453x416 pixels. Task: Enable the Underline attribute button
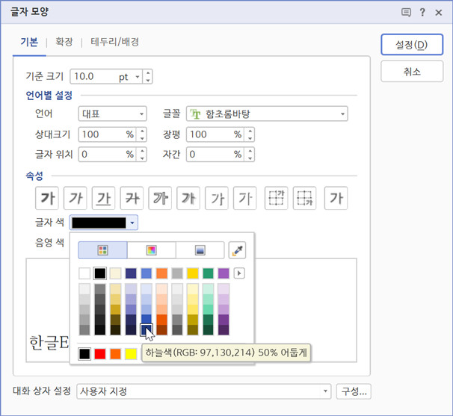pyautogui.click(x=103, y=198)
